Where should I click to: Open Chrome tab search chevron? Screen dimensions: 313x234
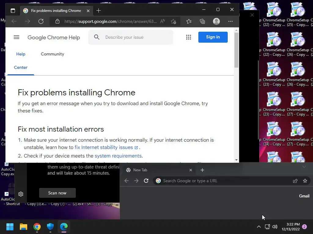tap(304, 167)
